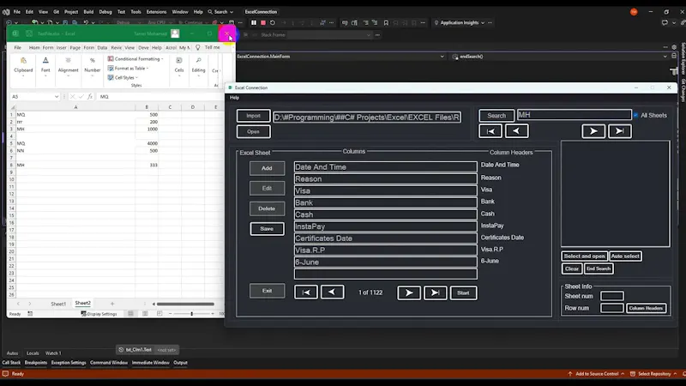Click the End Search button
The image size is (686, 386).
coord(599,268)
